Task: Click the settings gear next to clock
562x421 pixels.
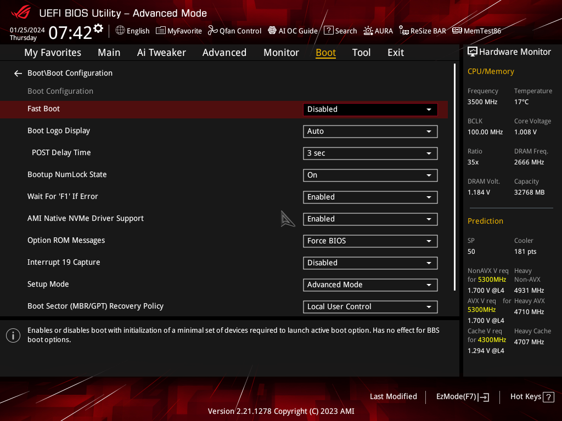Action: tap(98, 28)
